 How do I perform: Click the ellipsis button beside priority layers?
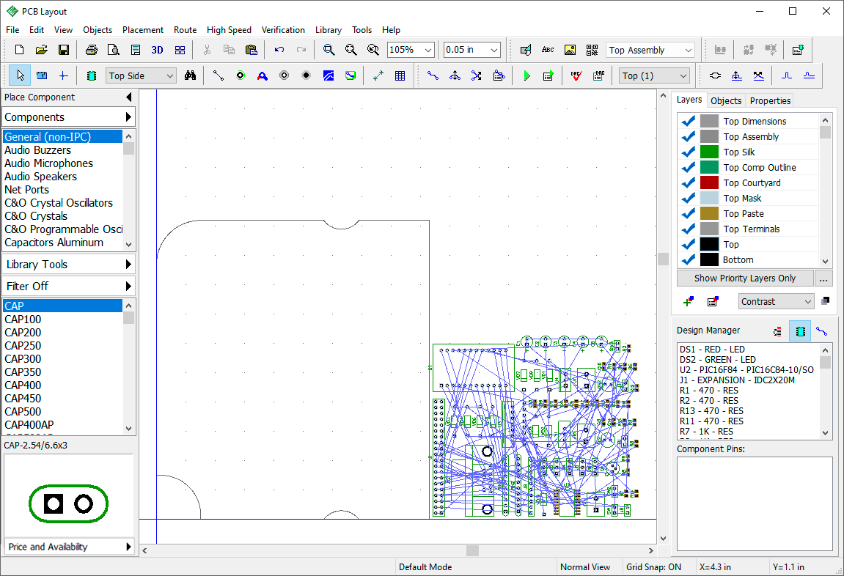click(x=823, y=278)
